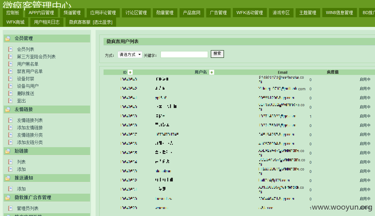Open the 频道管理 menu

point(72,13)
